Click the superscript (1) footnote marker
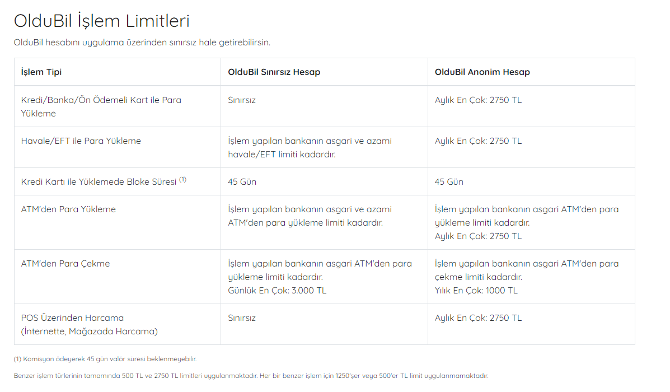Screen dimensions: 670x392 pyautogui.click(x=183, y=180)
